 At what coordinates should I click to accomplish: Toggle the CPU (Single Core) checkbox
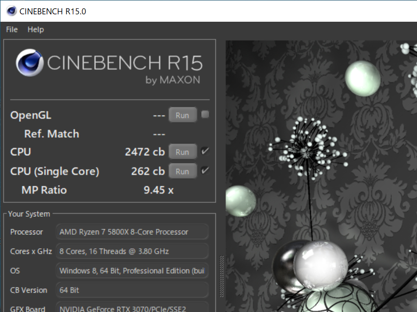[205, 171]
